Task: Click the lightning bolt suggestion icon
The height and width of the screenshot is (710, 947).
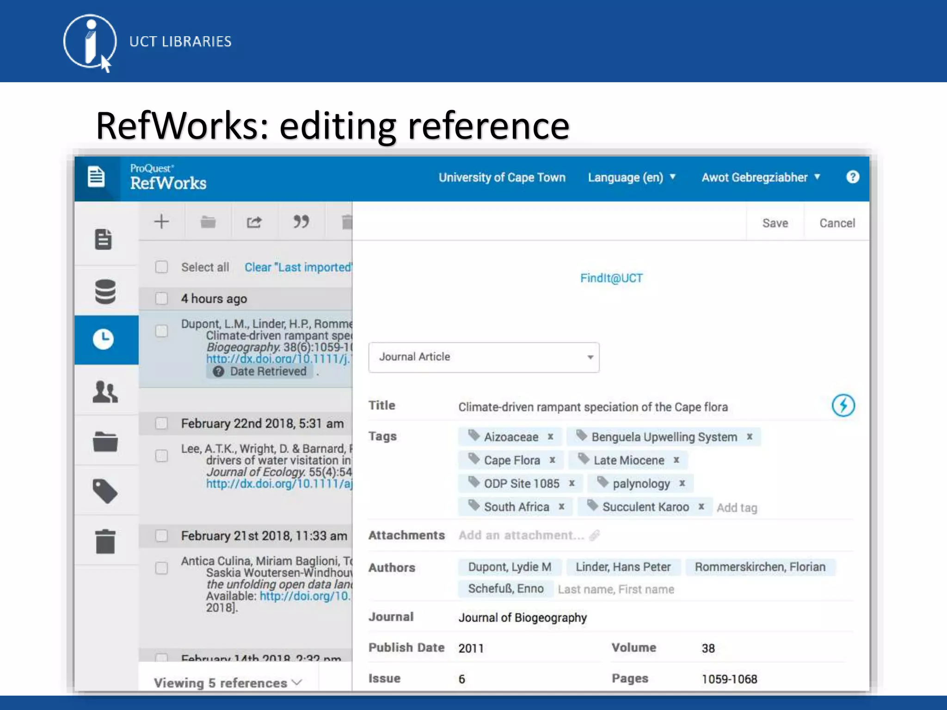Action: (x=843, y=406)
